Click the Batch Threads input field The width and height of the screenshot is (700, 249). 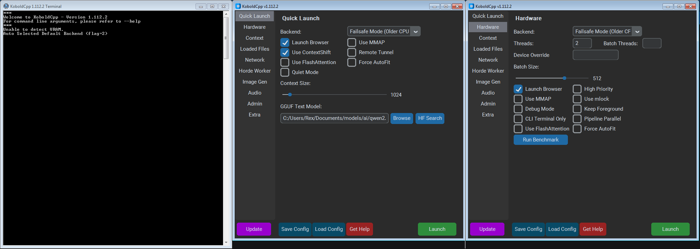(652, 43)
